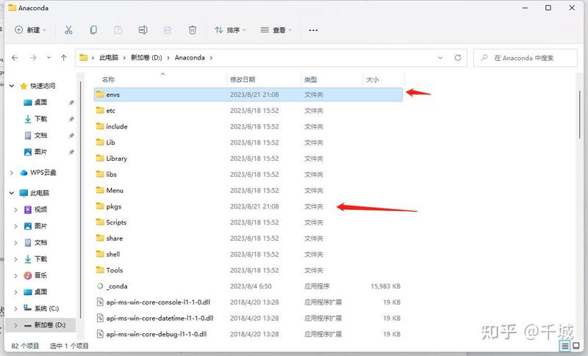Click the Paste icon in toolbar

click(118, 30)
